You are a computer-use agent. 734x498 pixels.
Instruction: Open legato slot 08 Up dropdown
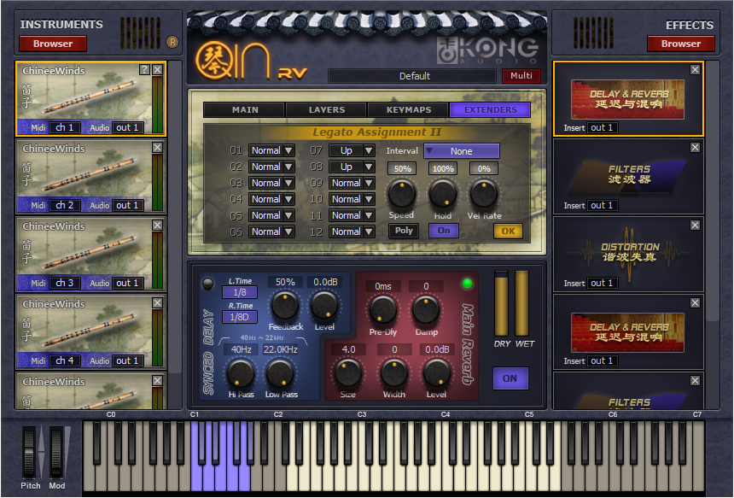tap(352, 167)
